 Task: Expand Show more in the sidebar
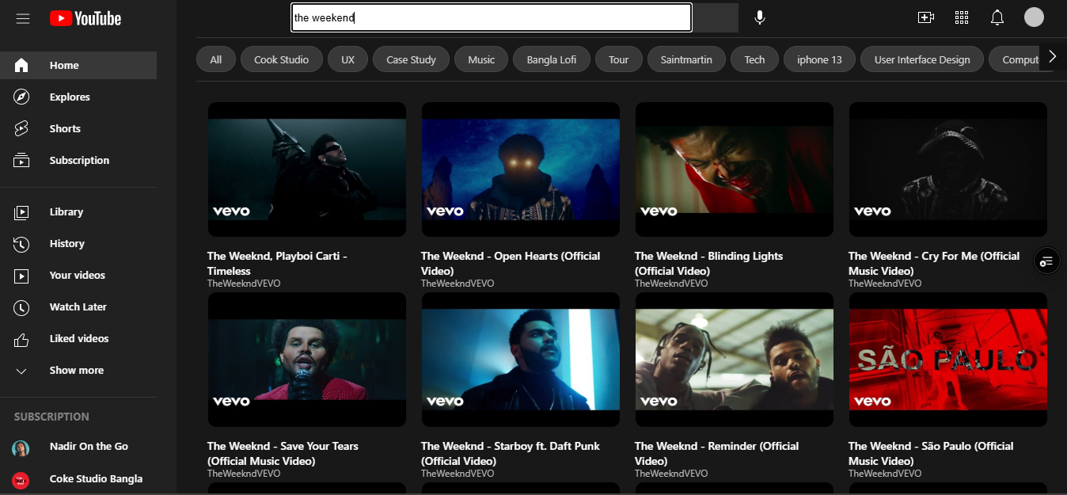pos(78,371)
